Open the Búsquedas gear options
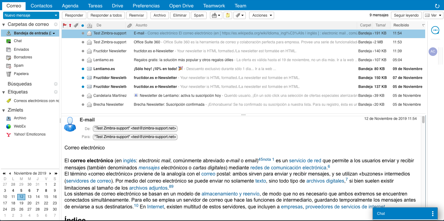This screenshot has height=221, width=444. pyautogui.click(x=56, y=84)
